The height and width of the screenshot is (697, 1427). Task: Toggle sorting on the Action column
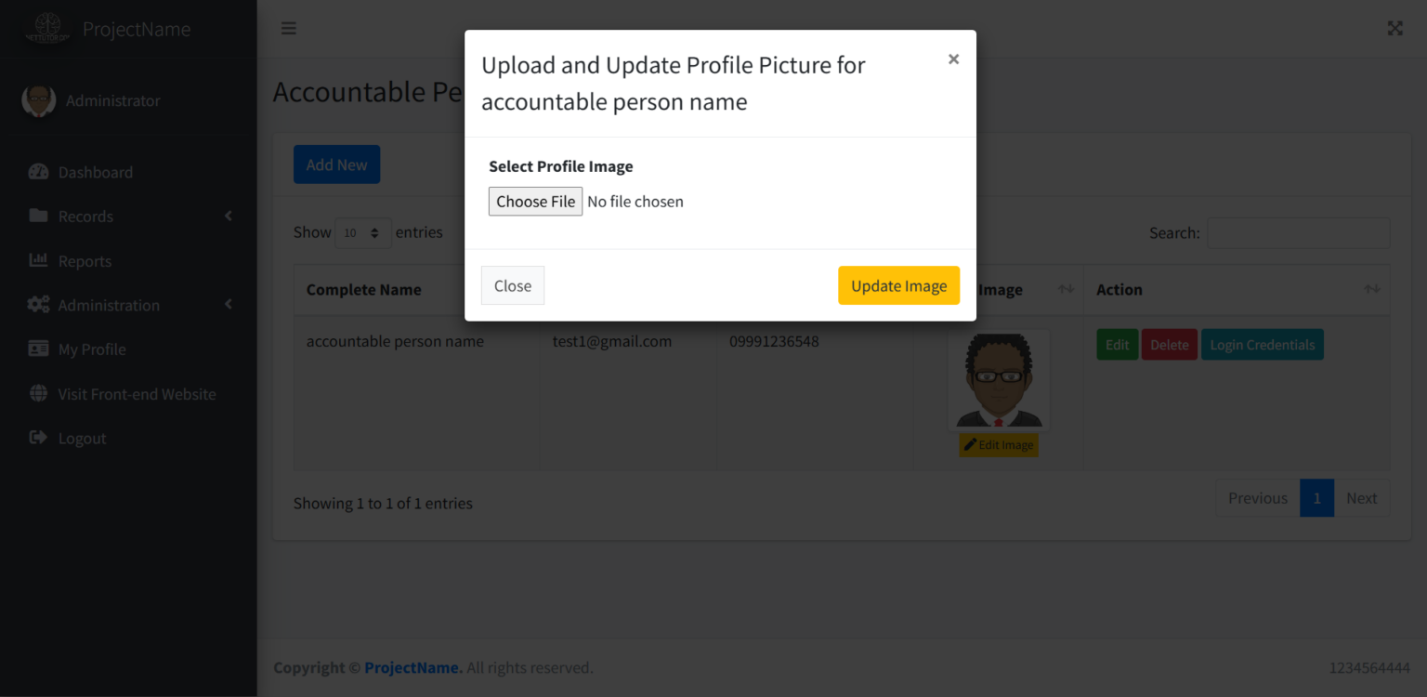pyautogui.click(x=1371, y=290)
